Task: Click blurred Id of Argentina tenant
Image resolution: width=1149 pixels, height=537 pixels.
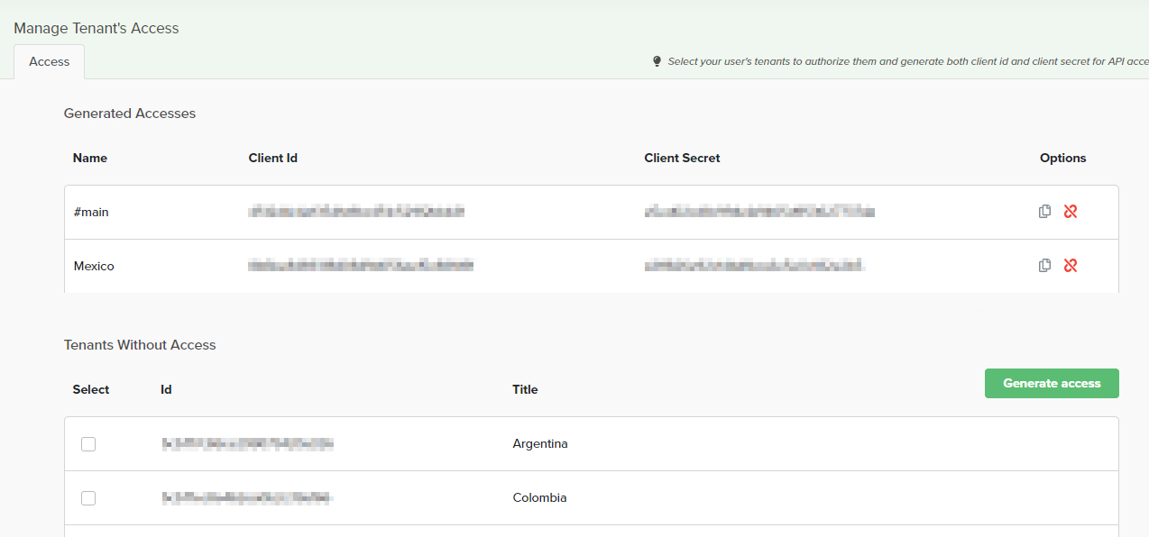Action: point(248,444)
